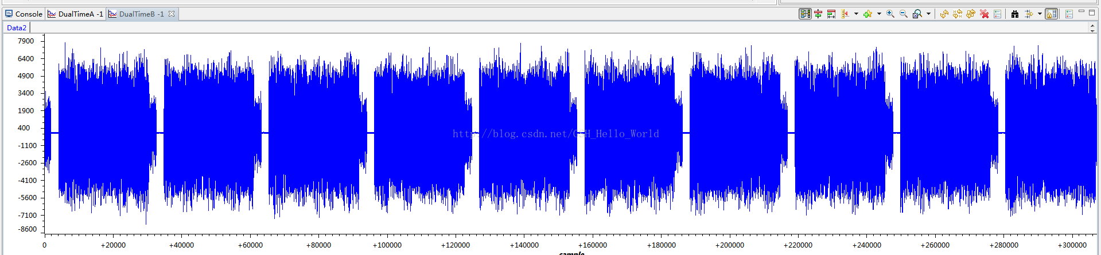This screenshot has height=255, width=1101.
Task: Click the +160000 x-axis label
Action: [593, 245]
